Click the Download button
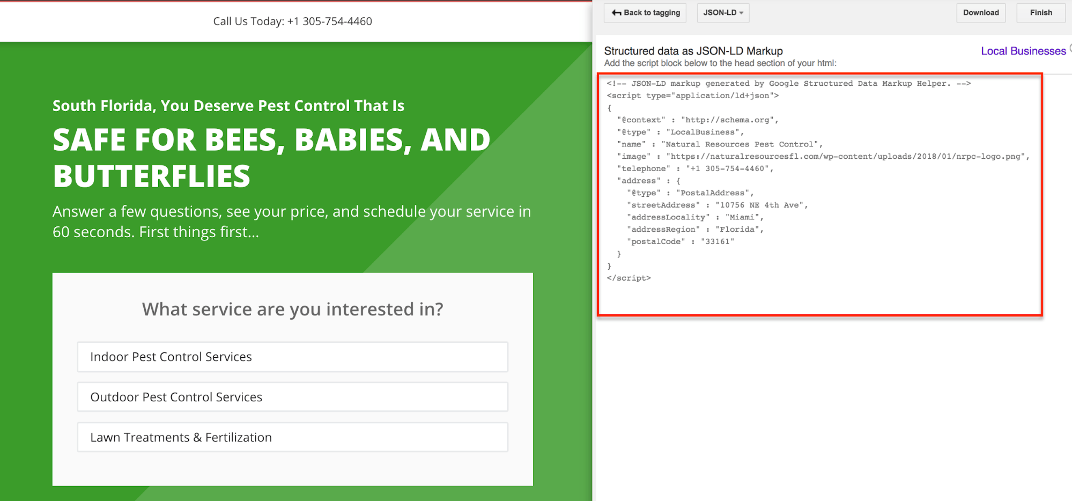 [x=980, y=12]
